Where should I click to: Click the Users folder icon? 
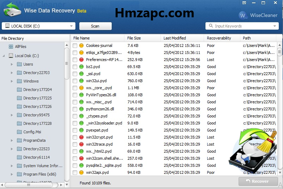point(19,64)
